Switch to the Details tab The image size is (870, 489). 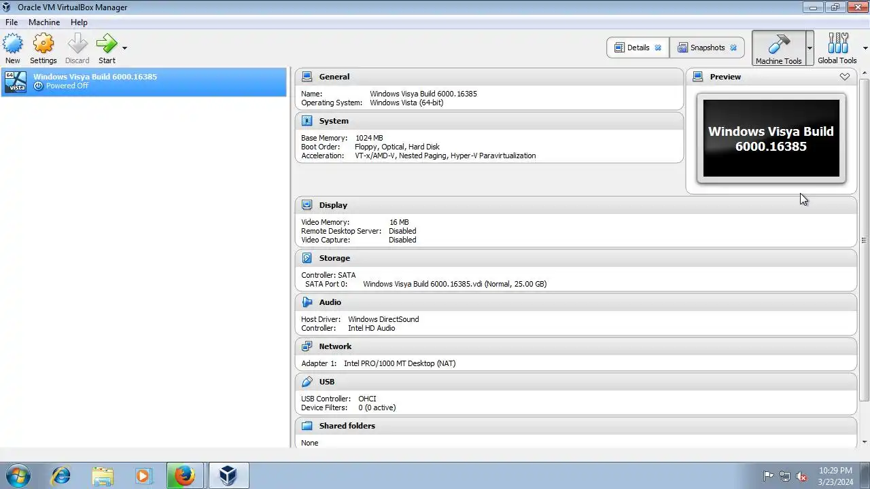(x=638, y=48)
